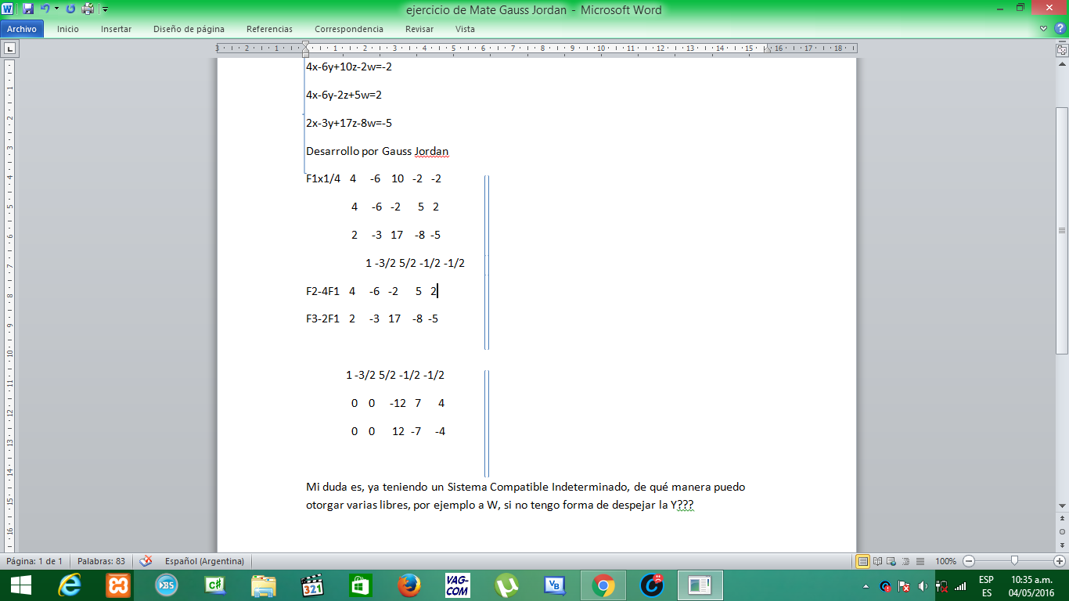
Task: Switch to Print Layout view
Action: [863, 561]
